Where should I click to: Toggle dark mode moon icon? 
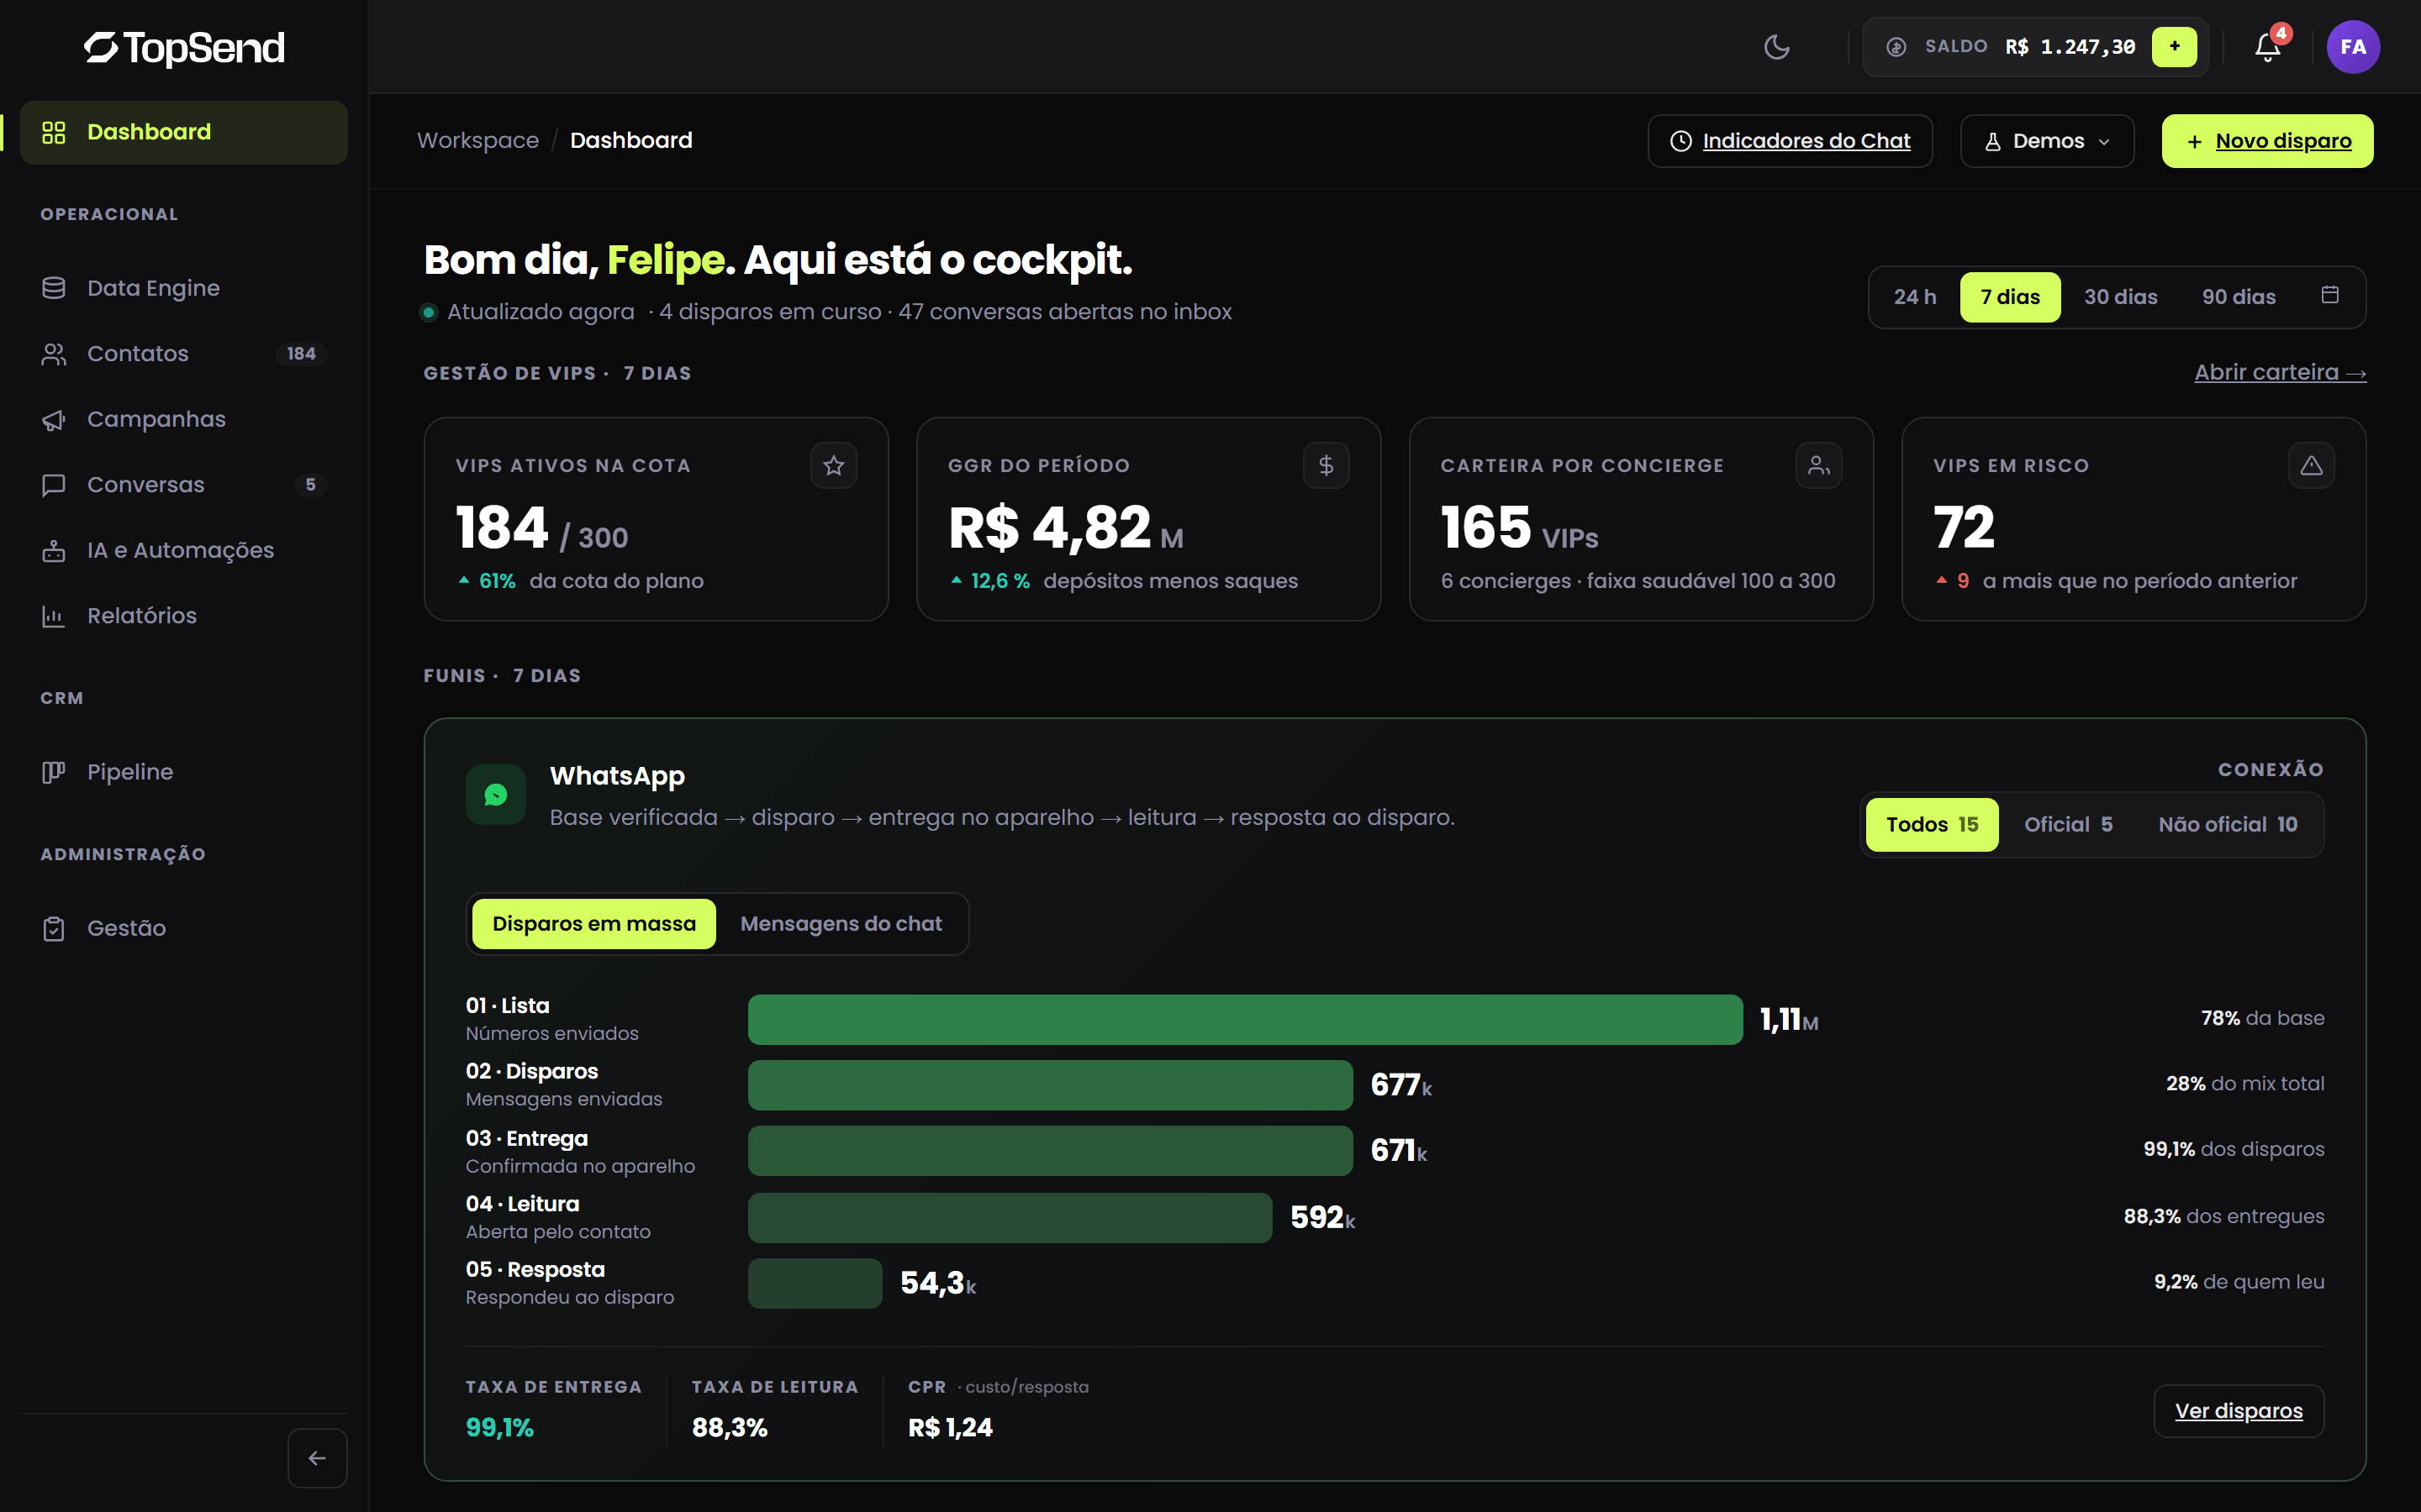click(1777, 47)
